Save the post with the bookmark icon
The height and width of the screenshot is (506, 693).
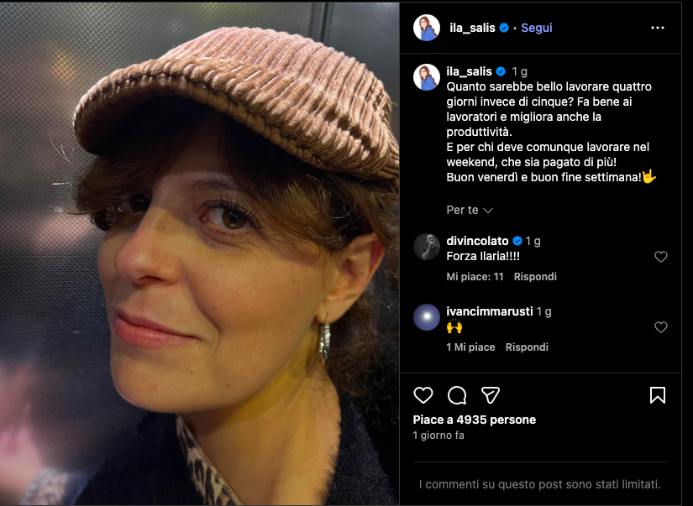coord(658,395)
